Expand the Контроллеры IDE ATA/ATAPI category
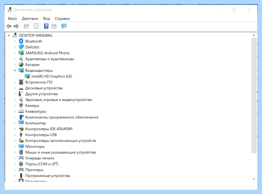This screenshot has width=262, height=194. (x=15, y=129)
